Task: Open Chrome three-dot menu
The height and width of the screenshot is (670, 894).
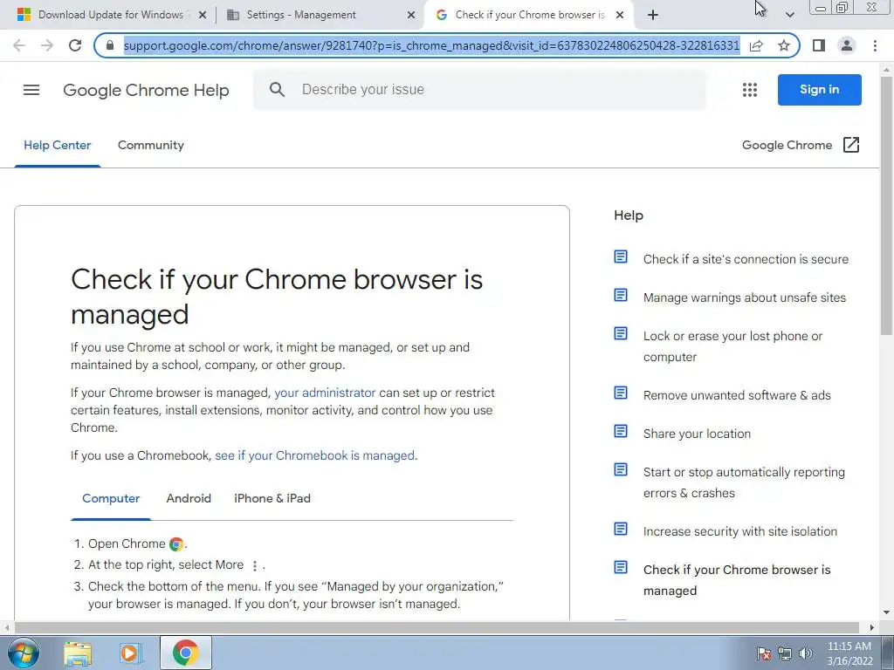Action: click(875, 45)
